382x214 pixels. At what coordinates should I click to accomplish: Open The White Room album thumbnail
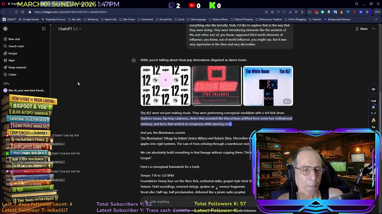tap(268, 86)
